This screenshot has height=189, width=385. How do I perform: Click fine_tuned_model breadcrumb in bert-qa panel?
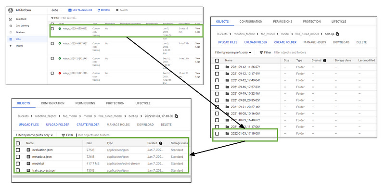(307, 34)
